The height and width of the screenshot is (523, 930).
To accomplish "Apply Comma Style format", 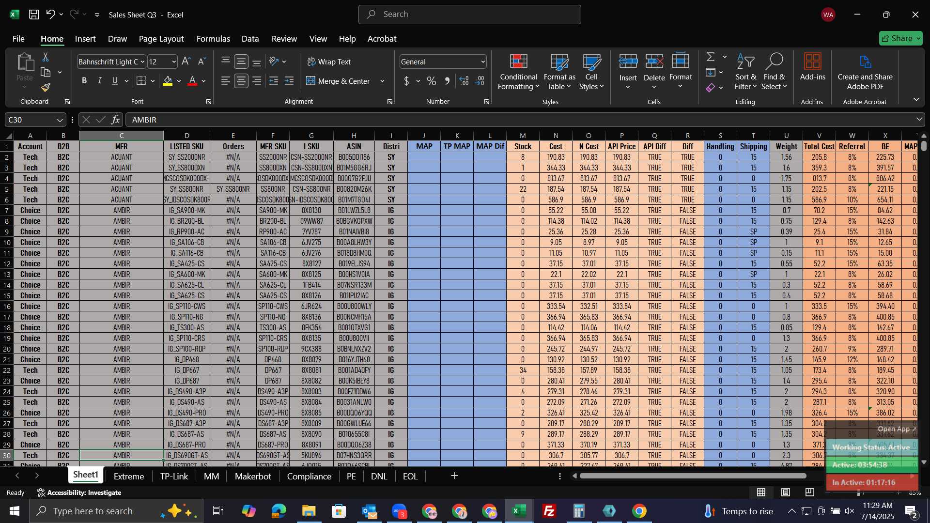I will [x=447, y=81].
